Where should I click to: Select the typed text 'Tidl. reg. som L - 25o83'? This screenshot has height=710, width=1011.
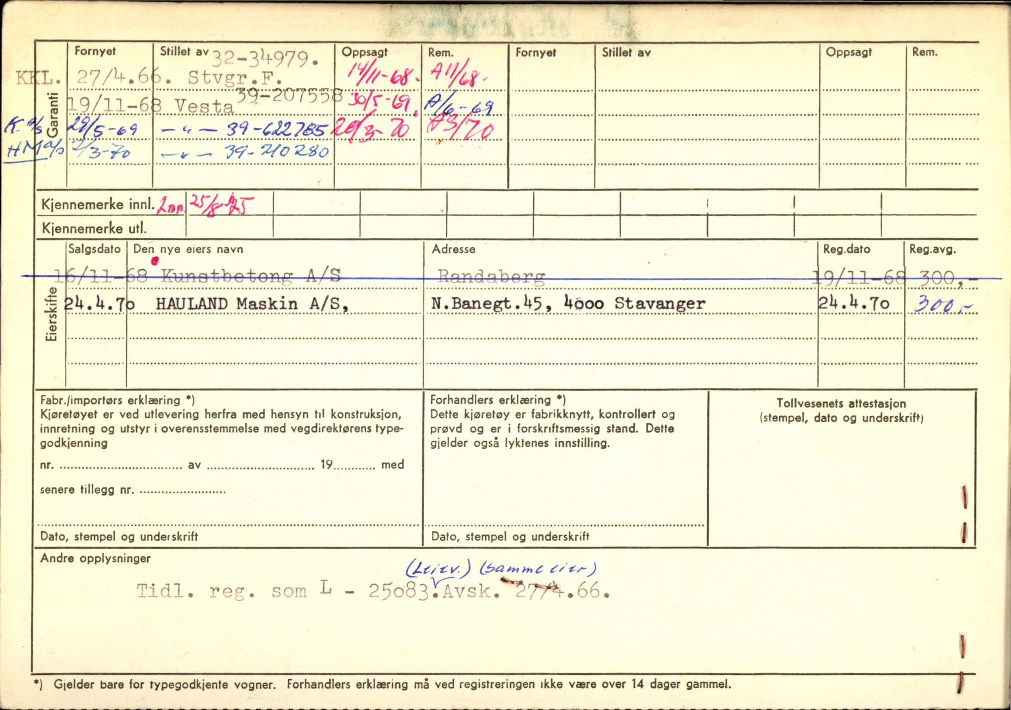tap(282, 590)
